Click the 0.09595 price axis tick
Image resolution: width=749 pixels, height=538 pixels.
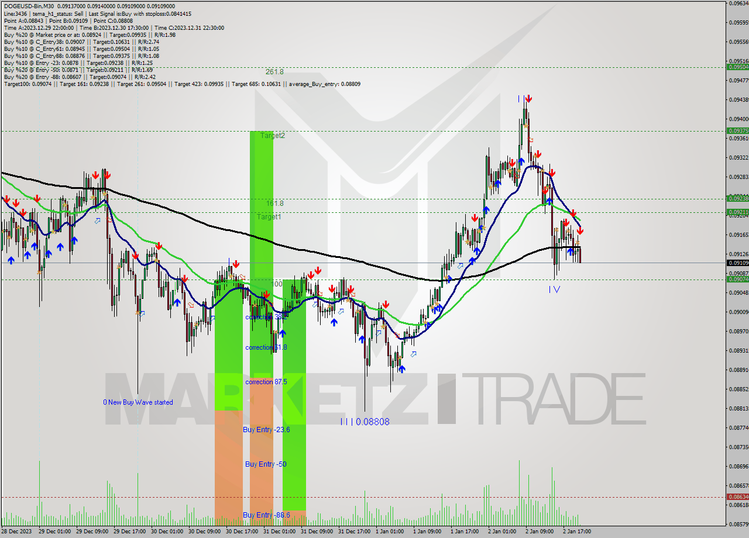pos(738,23)
